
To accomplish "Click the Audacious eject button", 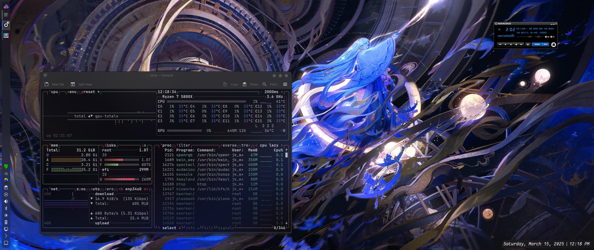I will coord(528,44).
